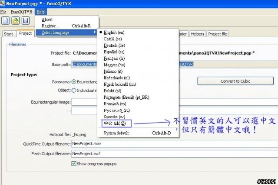Select Português (Brasil) language

[138, 97]
